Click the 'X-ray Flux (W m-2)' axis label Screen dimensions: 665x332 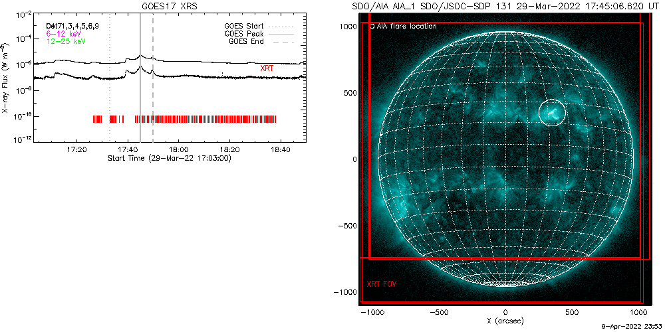5,78
